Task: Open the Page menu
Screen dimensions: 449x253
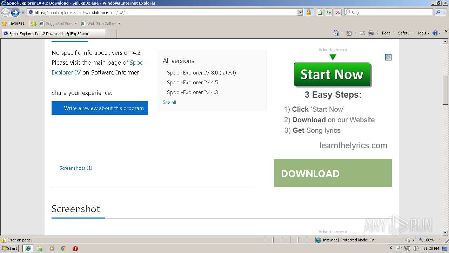Action: click(x=388, y=33)
